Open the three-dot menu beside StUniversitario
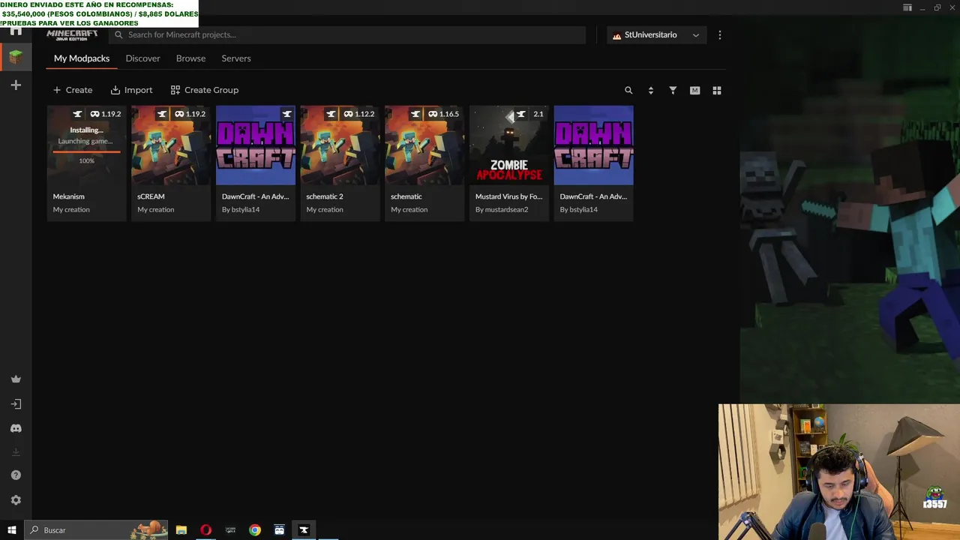The image size is (960, 540). point(720,35)
